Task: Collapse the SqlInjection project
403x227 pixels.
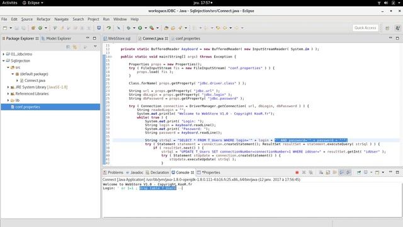Action: click(3, 61)
